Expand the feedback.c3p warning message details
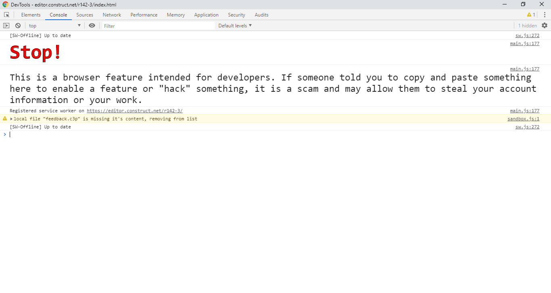Viewport: 551px width, 293px height. pyautogui.click(x=11, y=119)
